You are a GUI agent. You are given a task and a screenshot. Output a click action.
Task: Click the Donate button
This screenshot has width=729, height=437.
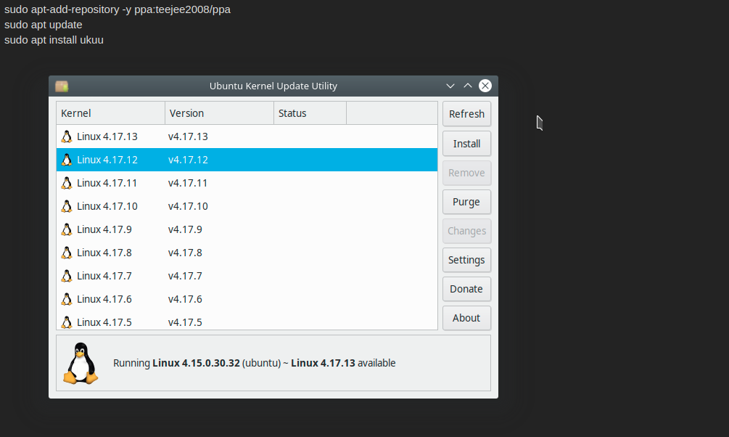tap(467, 289)
